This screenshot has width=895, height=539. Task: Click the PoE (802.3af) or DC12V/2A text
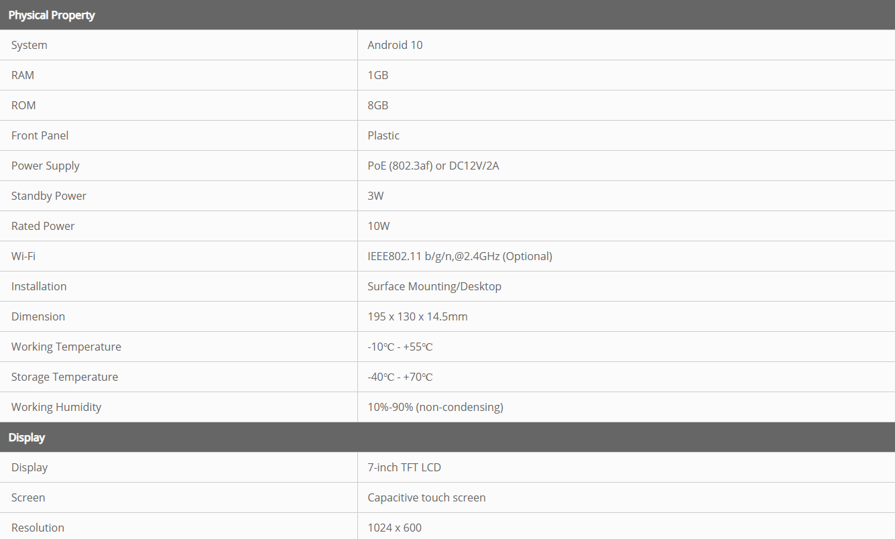433,166
